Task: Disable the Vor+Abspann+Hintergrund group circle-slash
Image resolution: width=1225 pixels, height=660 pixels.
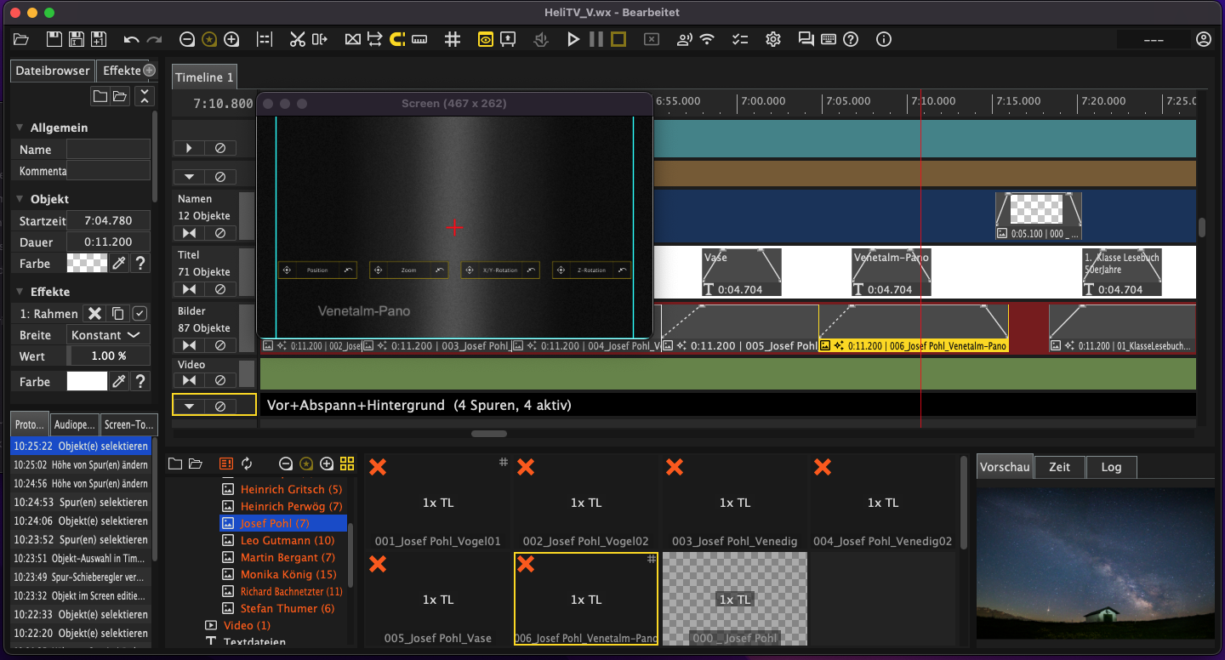Action: pyautogui.click(x=220, y=407)
